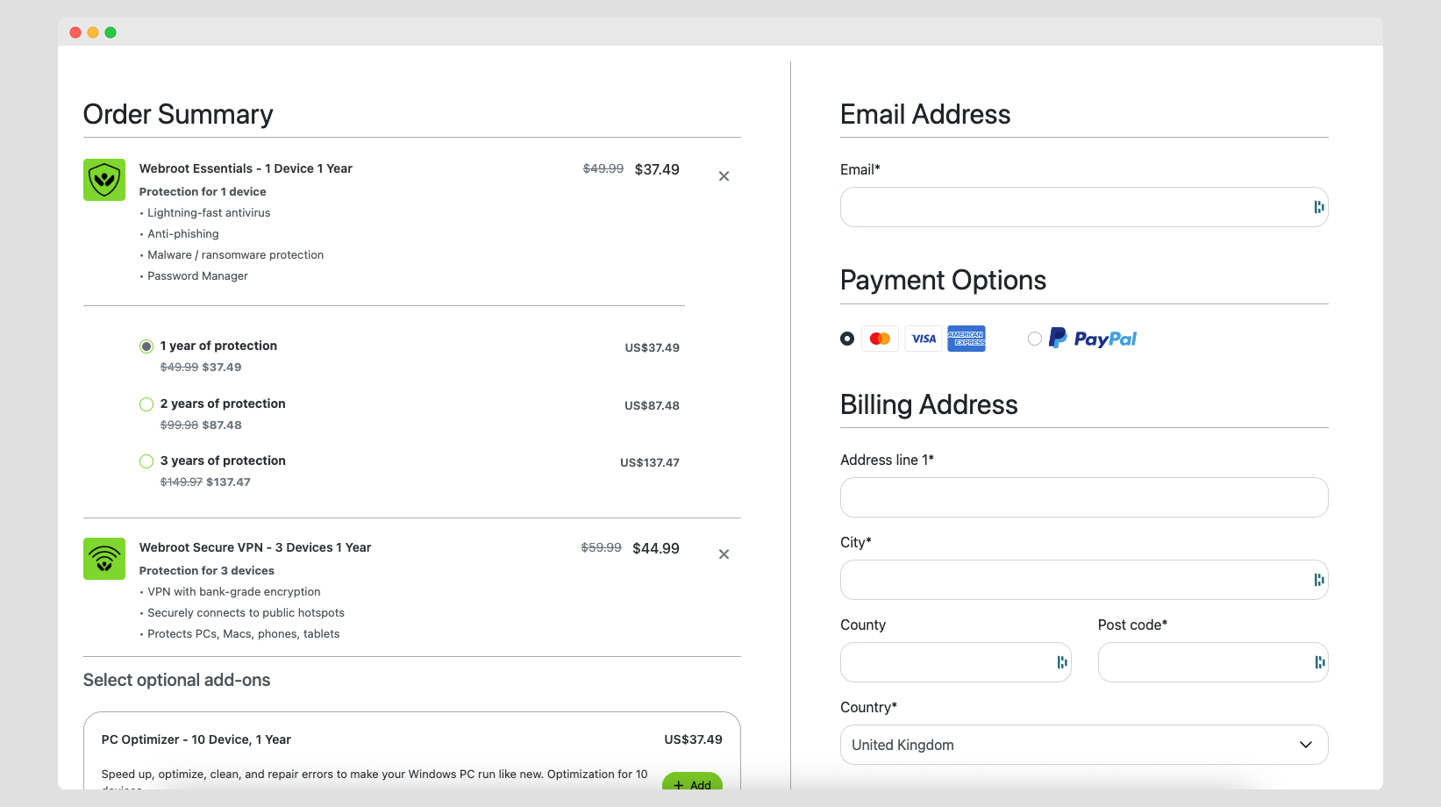Click the Webroot Secure VPN wifi icon
The width and height of the screenshot is (1441, 807).
pyautogui.click(x=104, y=559)
